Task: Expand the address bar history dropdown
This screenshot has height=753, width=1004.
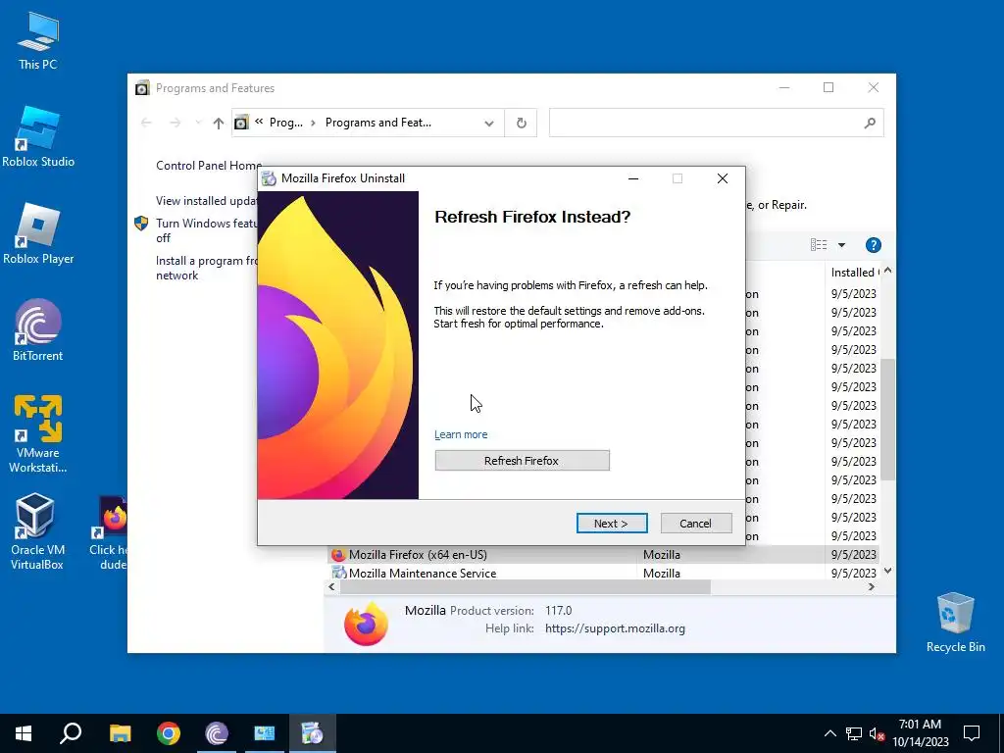Action: click(489, 123)
